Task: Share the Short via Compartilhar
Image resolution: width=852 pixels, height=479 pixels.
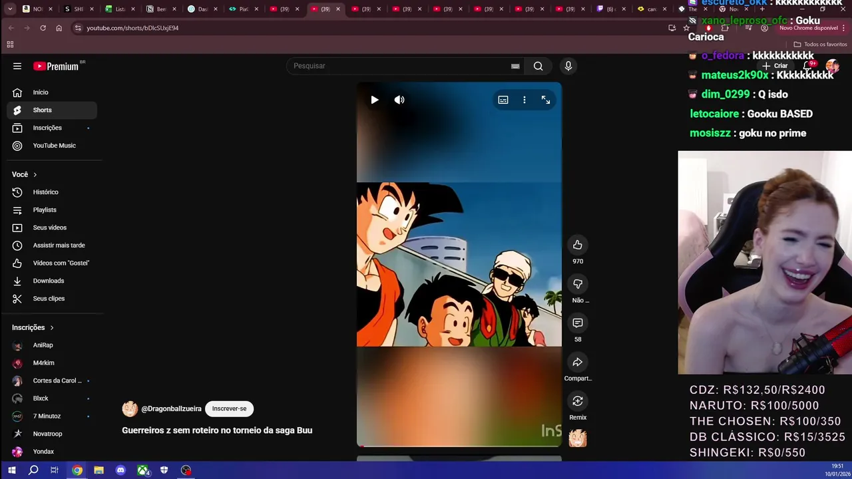Action: point(578,362)
